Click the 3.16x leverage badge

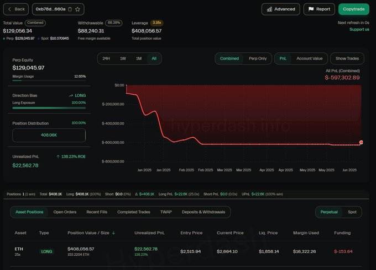[x=156, y=23]
